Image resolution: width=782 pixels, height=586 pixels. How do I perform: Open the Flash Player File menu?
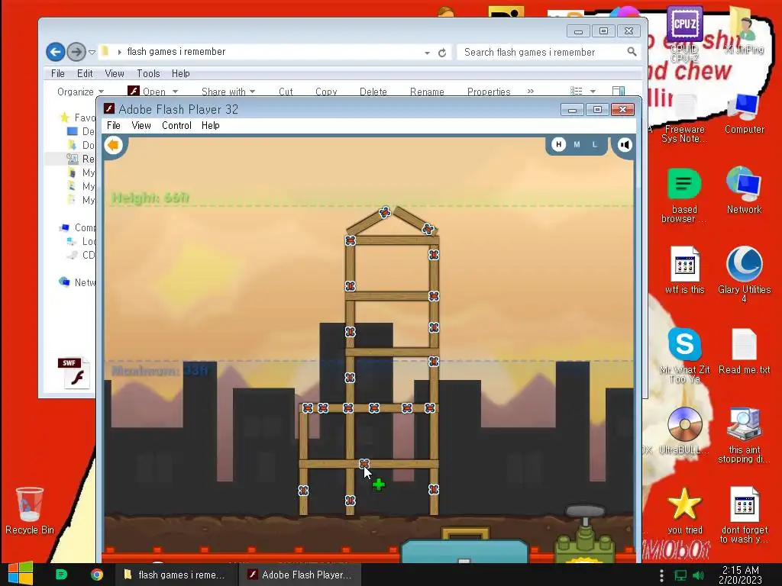(114, 126)
